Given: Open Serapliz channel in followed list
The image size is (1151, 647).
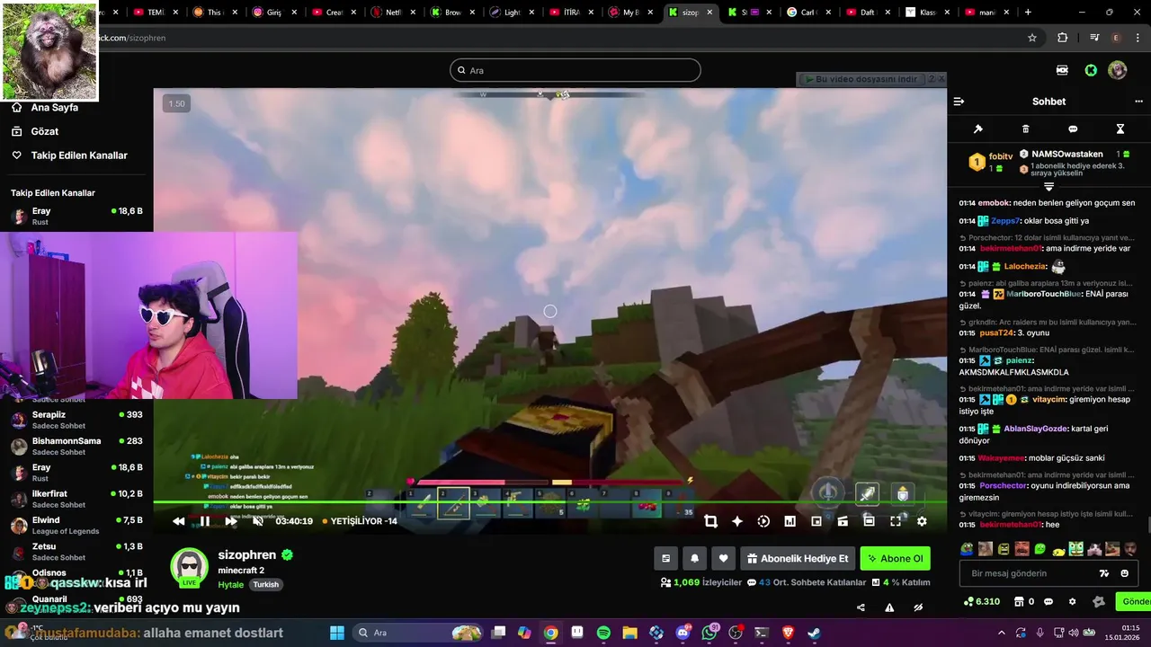Looking at the screenshot, I should coord(76,420).
